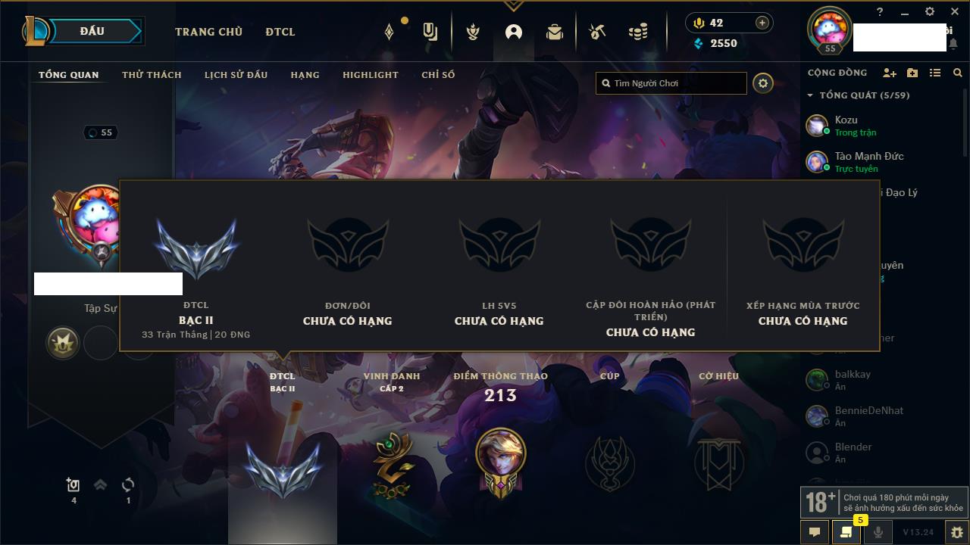Click the Tìm Người Chơi search field
Image resolution: width=970 pixels, height=545 pixels.
click(671, 83)
